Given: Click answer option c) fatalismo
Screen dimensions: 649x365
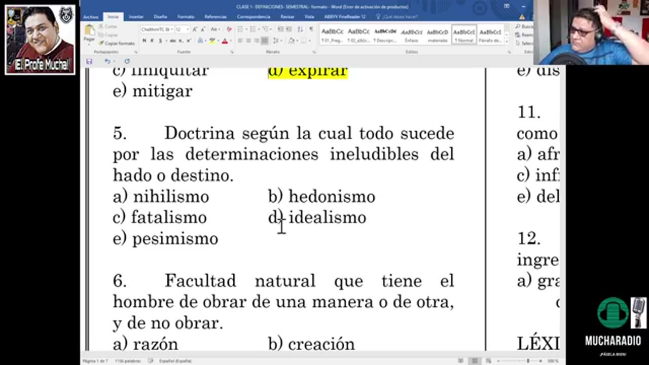Looking at the screenshot, I should coord(160,217).
